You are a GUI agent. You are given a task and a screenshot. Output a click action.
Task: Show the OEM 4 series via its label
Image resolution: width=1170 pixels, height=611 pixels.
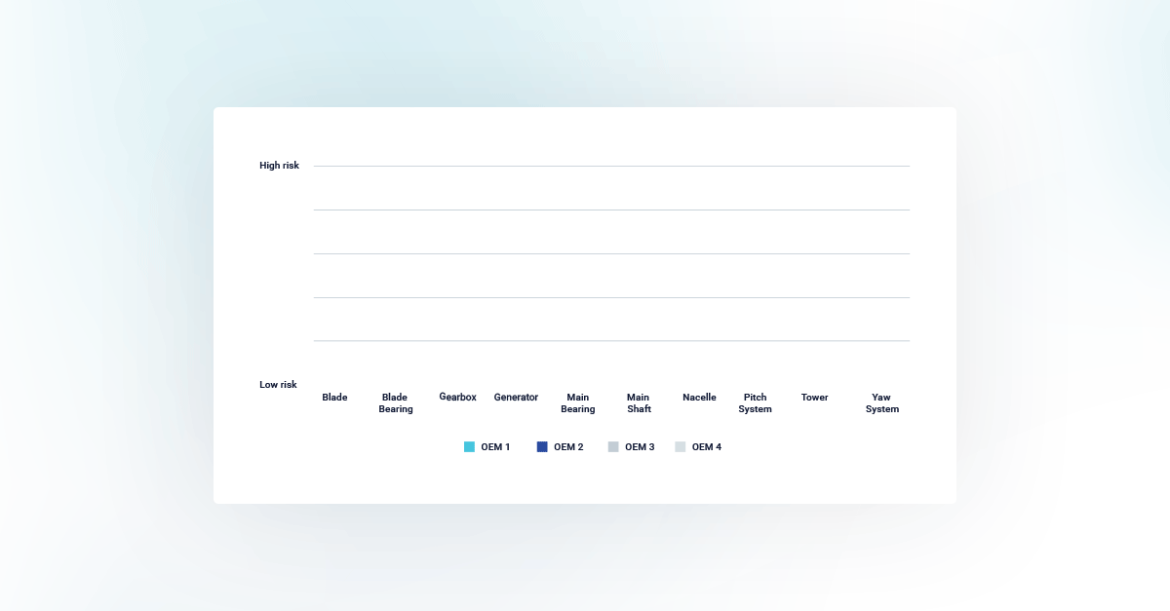[707, 447]
